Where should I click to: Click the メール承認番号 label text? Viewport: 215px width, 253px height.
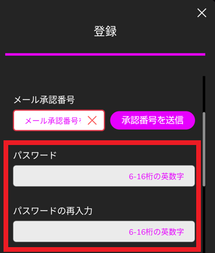point(44,100)
